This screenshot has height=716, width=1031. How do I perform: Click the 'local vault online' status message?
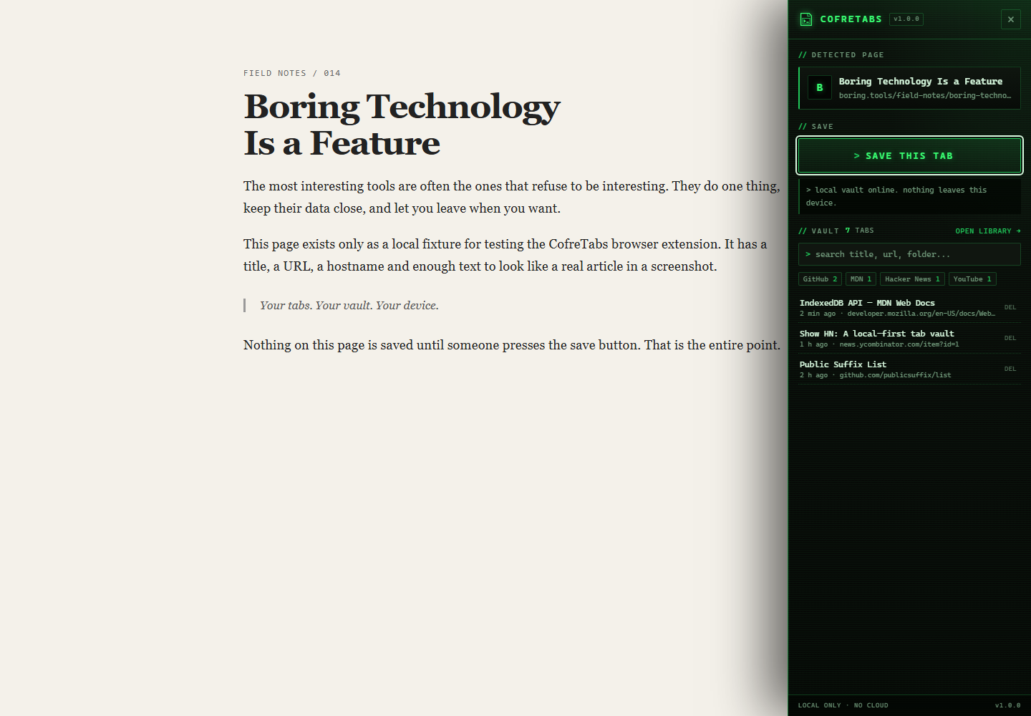click(909, 196)
